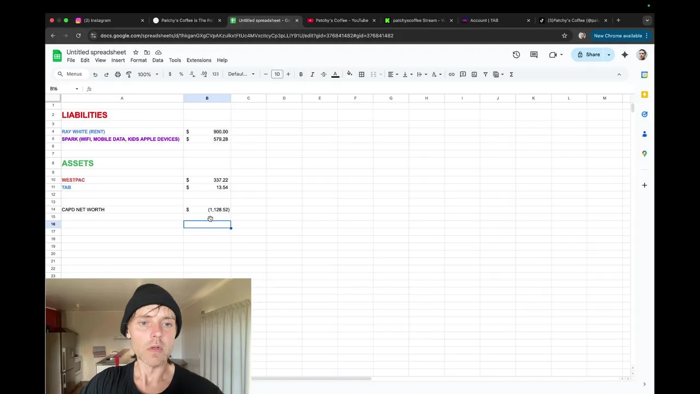The image size is (700, 394).
Task: Collapse the toolbar with chevron arrow
Action: [x=619, y=74]
